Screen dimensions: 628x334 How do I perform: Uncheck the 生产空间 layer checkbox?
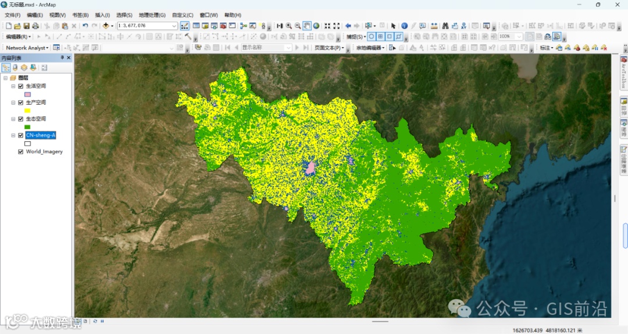click(21, 102)
